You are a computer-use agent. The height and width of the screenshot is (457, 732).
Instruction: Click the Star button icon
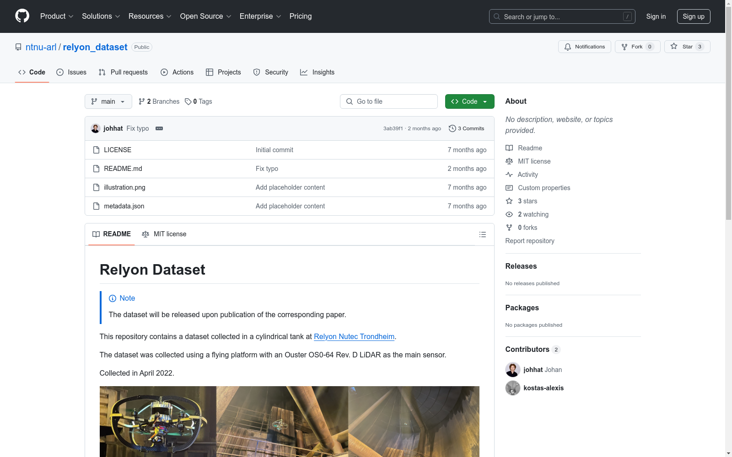coord(674,47)
